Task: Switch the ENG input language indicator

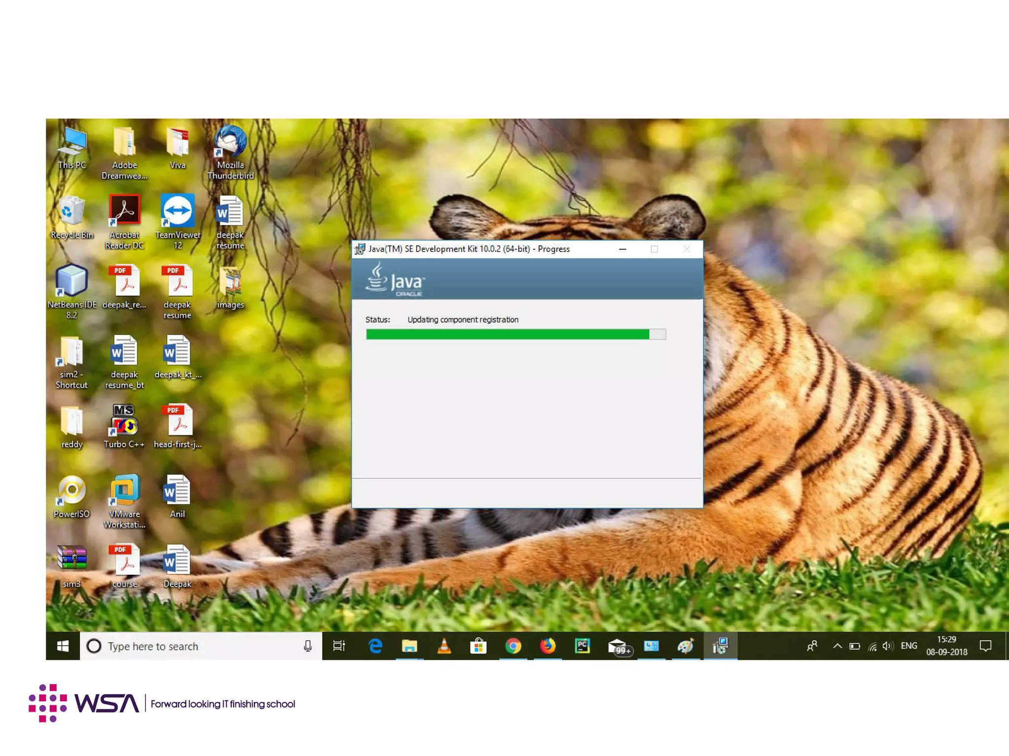Action: click(x=908, y=646)
